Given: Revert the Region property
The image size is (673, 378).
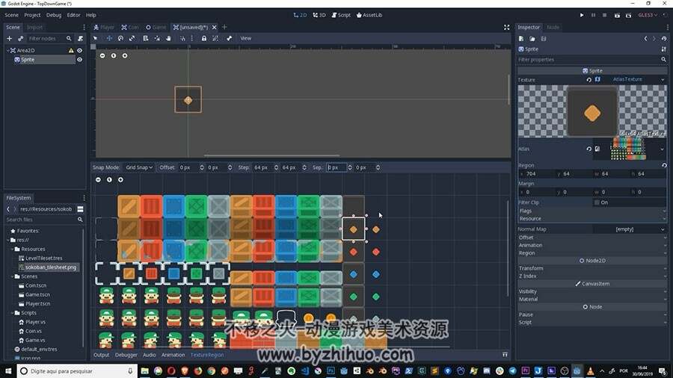Looking at the screenshot, I should [x=664, y=165].
